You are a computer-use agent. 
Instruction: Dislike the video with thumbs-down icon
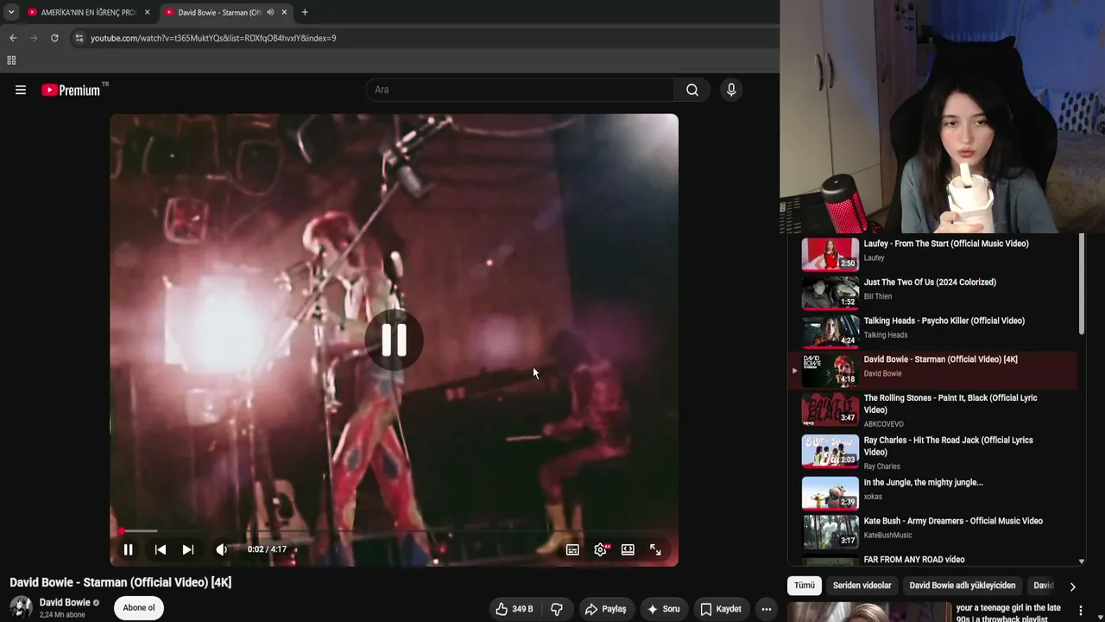[557, 609]
